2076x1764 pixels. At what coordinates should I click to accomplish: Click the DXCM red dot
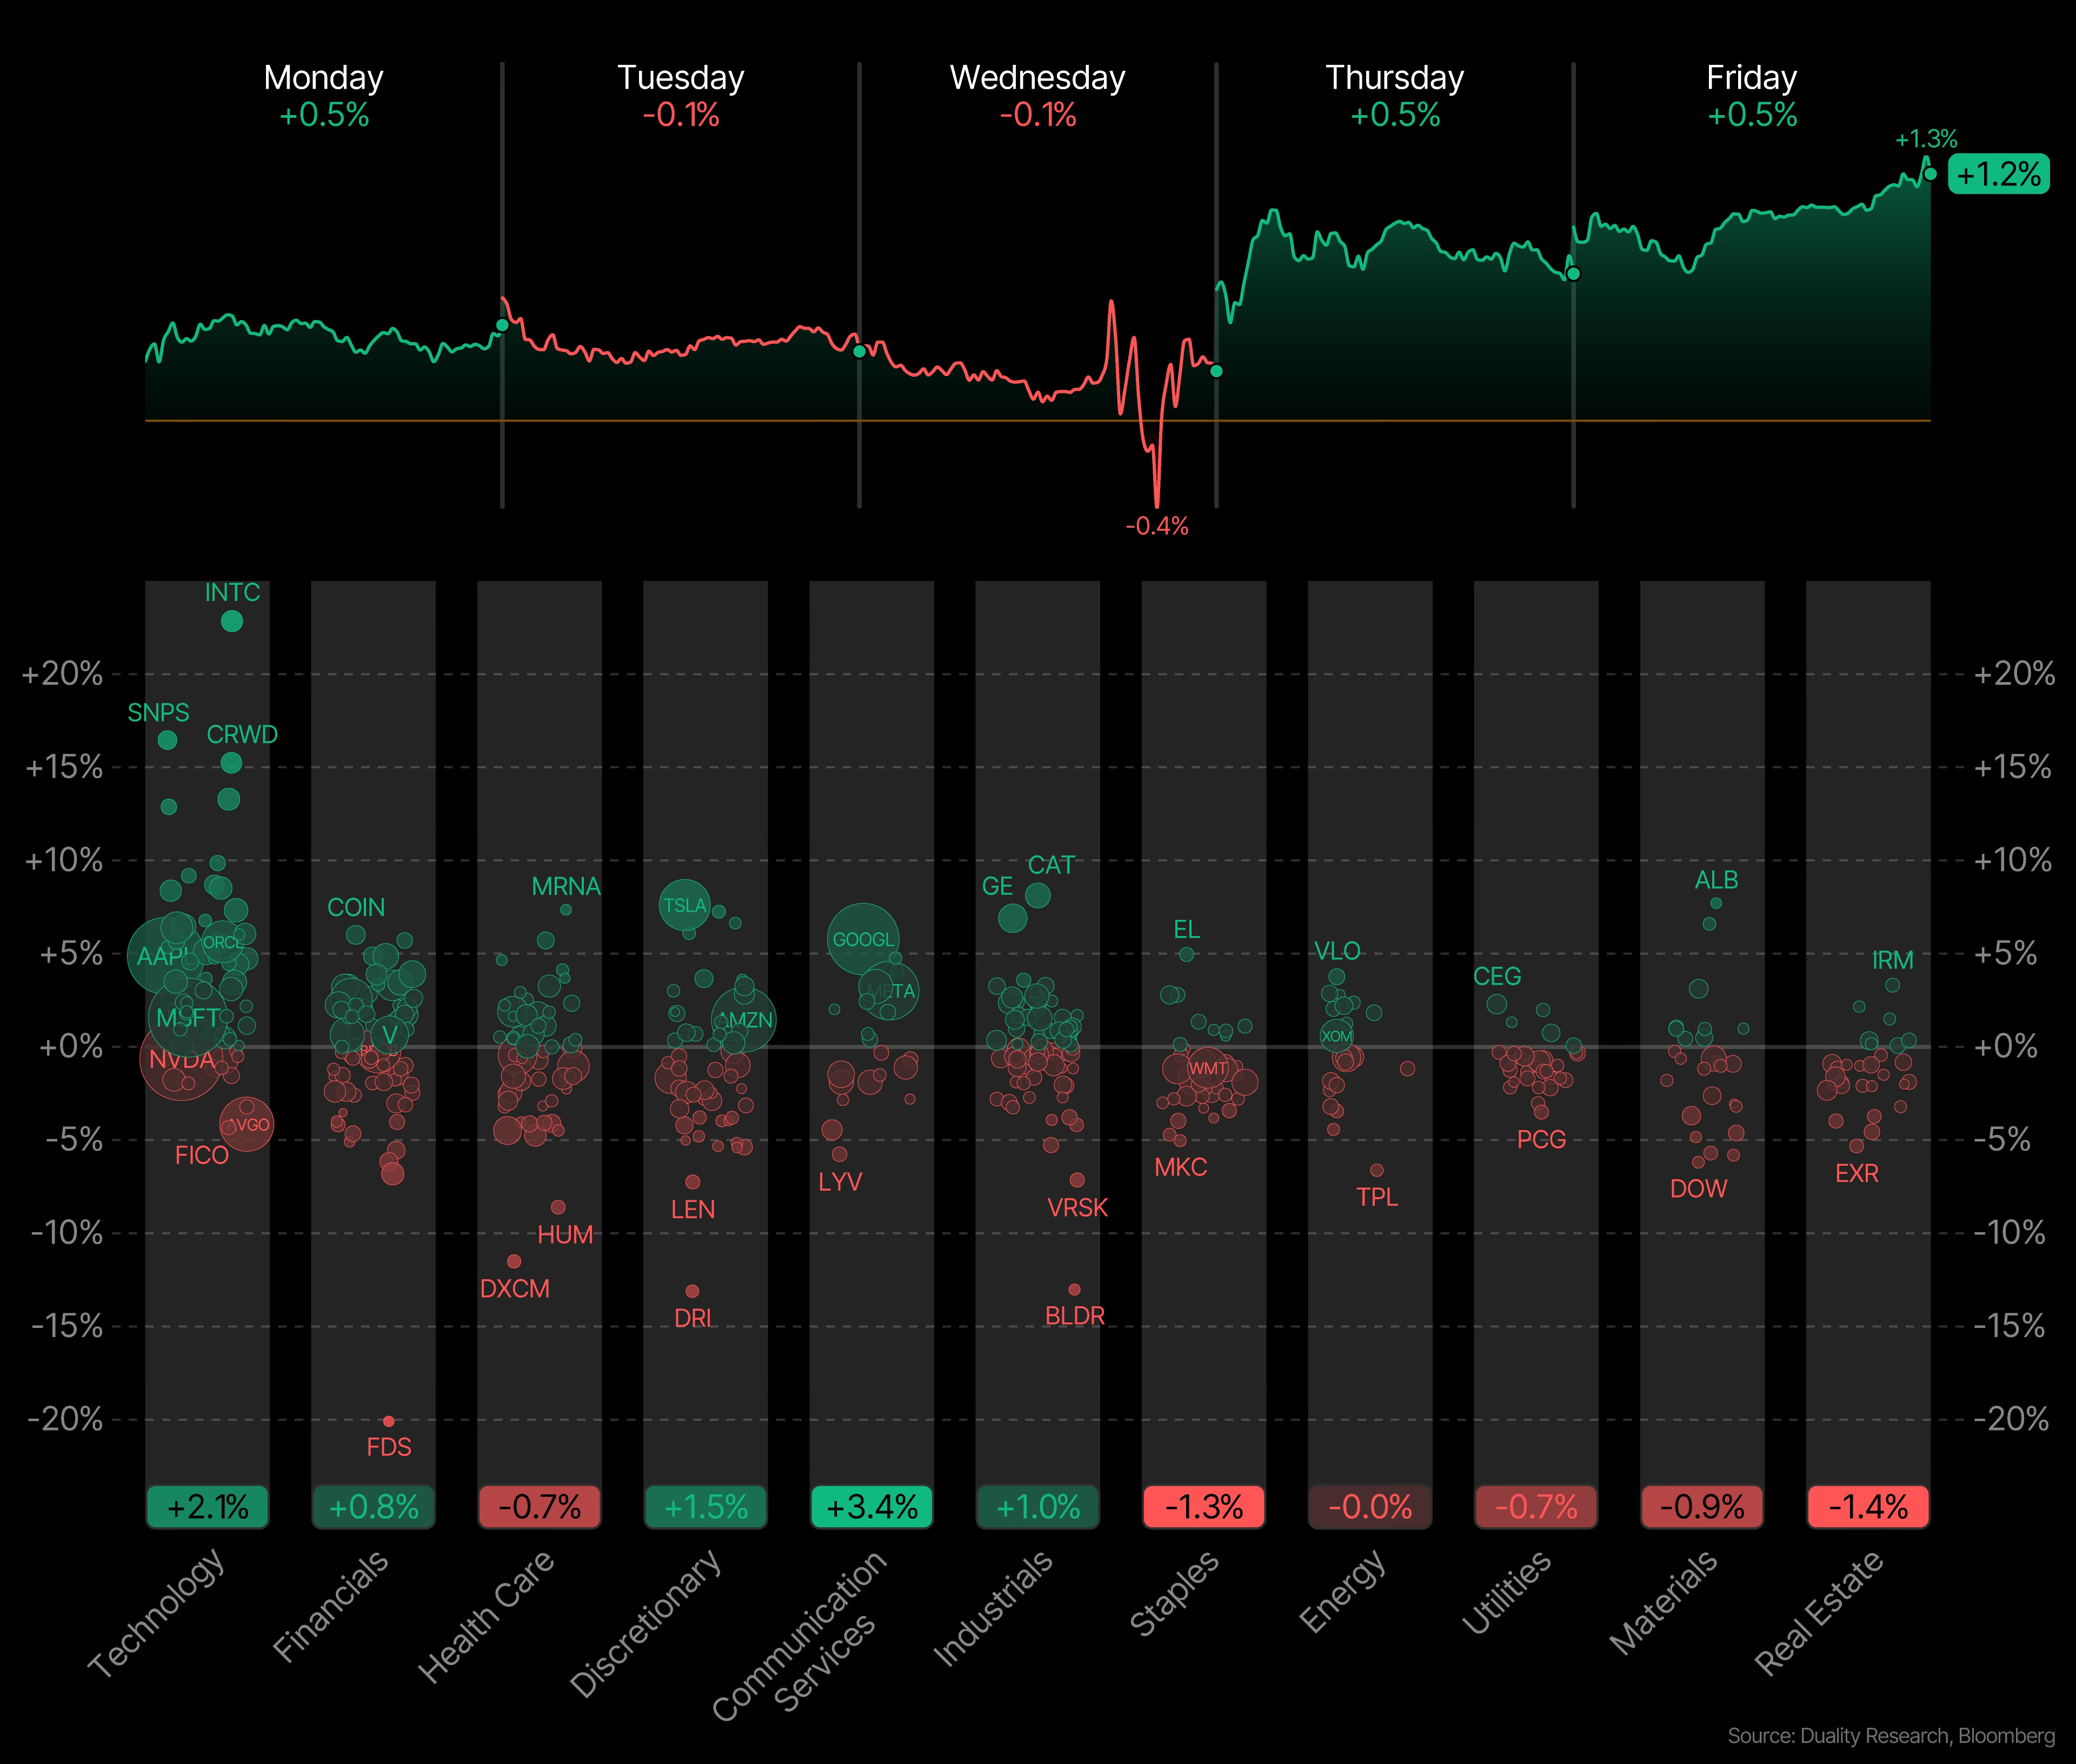coord(514,1261)
